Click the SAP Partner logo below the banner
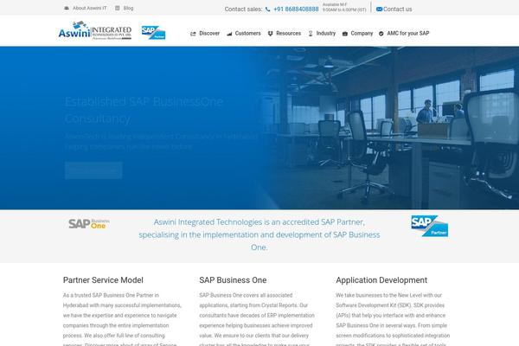 [430, 226]
